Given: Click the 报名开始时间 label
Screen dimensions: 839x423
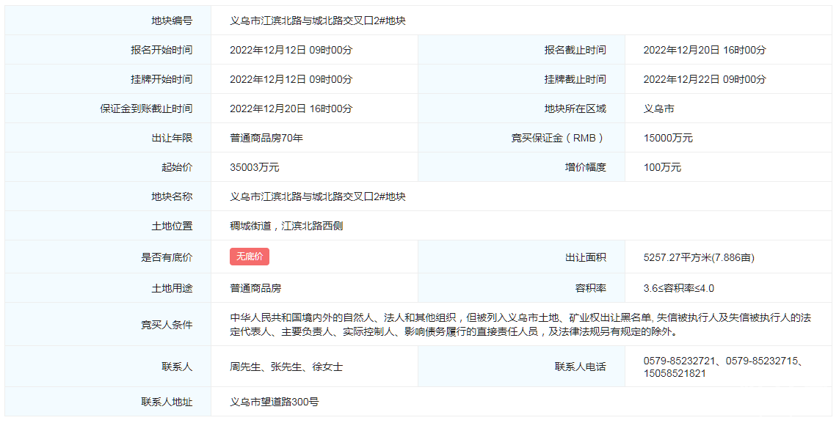Looking at the screenshot, I should pyautogui.click(x=161, y=50).
